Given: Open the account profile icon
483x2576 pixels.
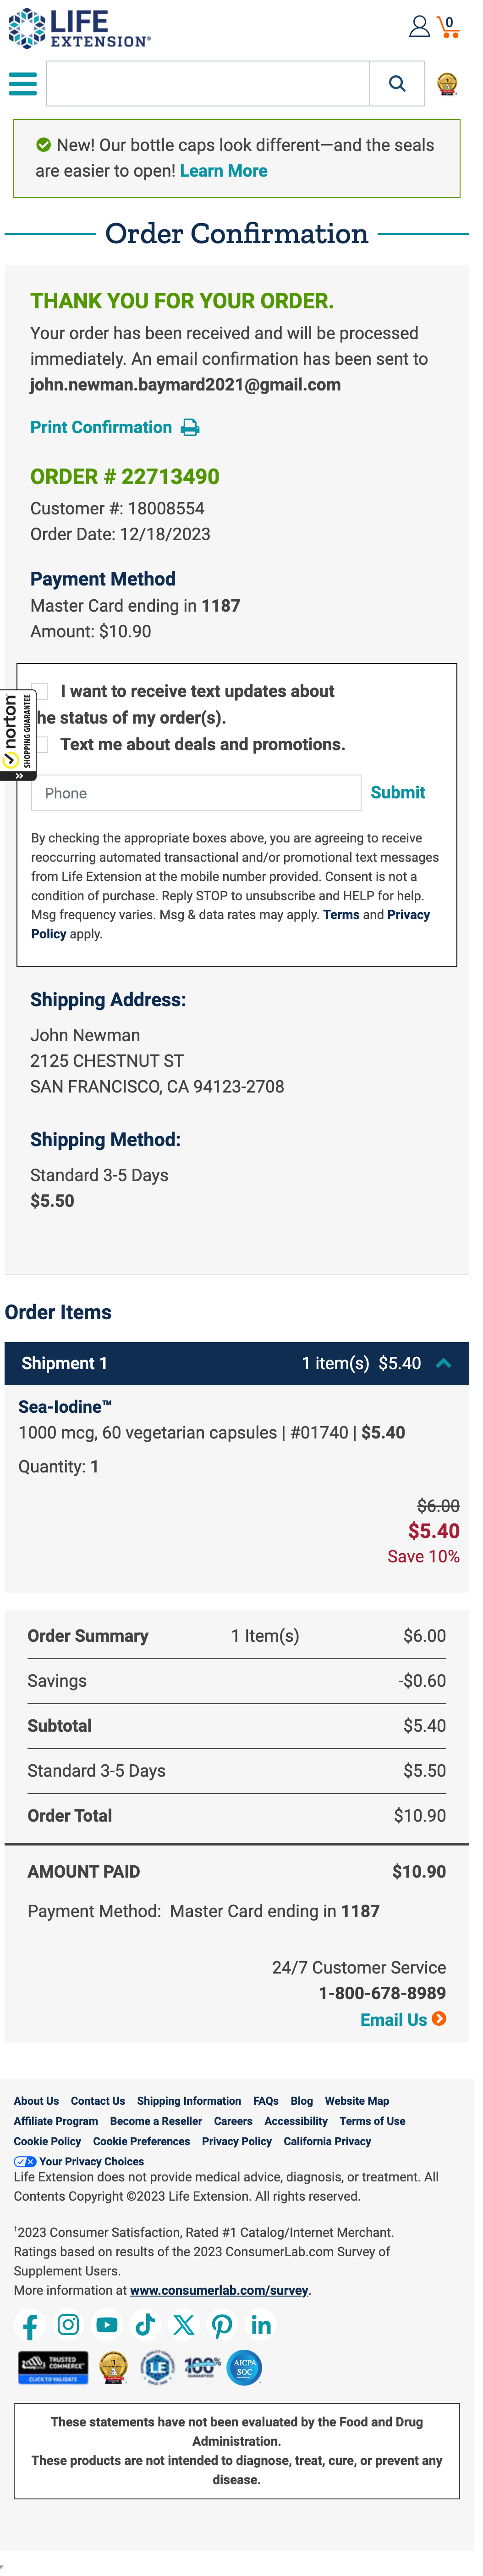Looking at the screenshot, I should click(420, 27).
